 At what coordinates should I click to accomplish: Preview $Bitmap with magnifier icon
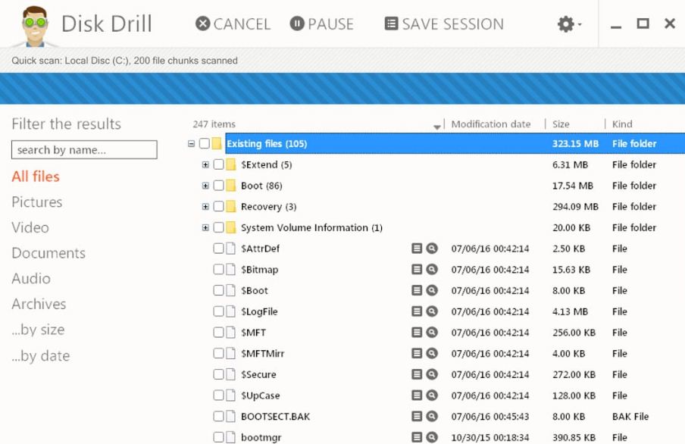coord(432,270)
